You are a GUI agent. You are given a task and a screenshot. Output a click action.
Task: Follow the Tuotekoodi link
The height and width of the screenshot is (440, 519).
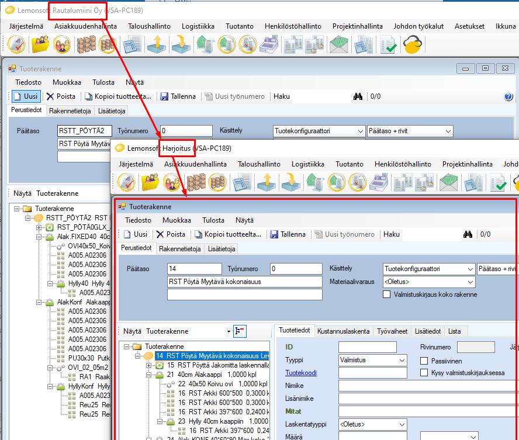(301, 373)
